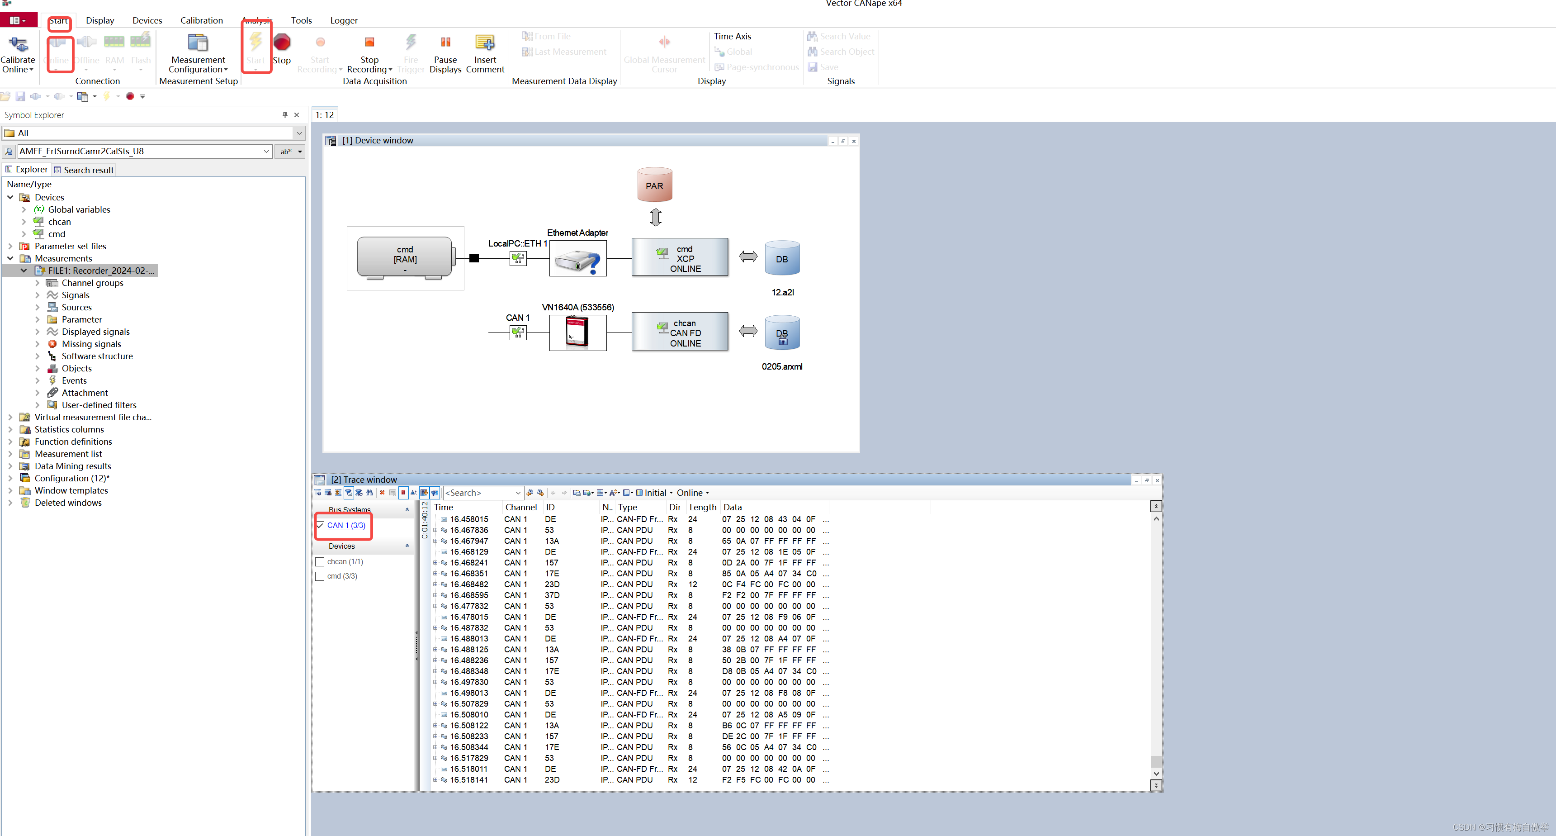This screenshot has width=1556, height=836.
Task: Click the PAR parameter block
Action: coord(654,185)
